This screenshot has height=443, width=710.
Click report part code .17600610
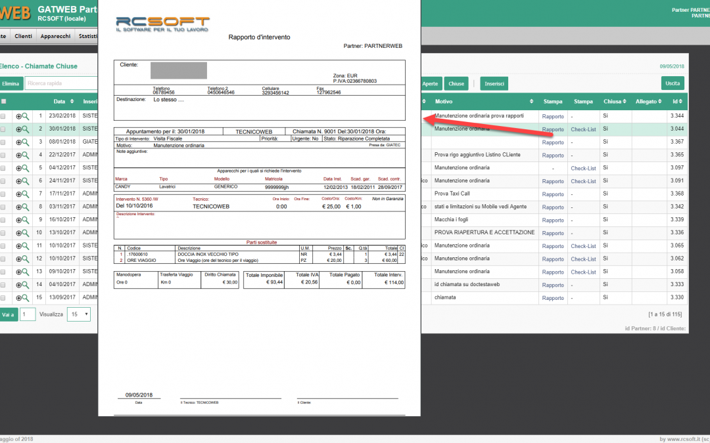(137, 255)
